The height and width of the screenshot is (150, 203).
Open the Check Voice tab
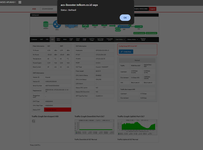point(78,39)
